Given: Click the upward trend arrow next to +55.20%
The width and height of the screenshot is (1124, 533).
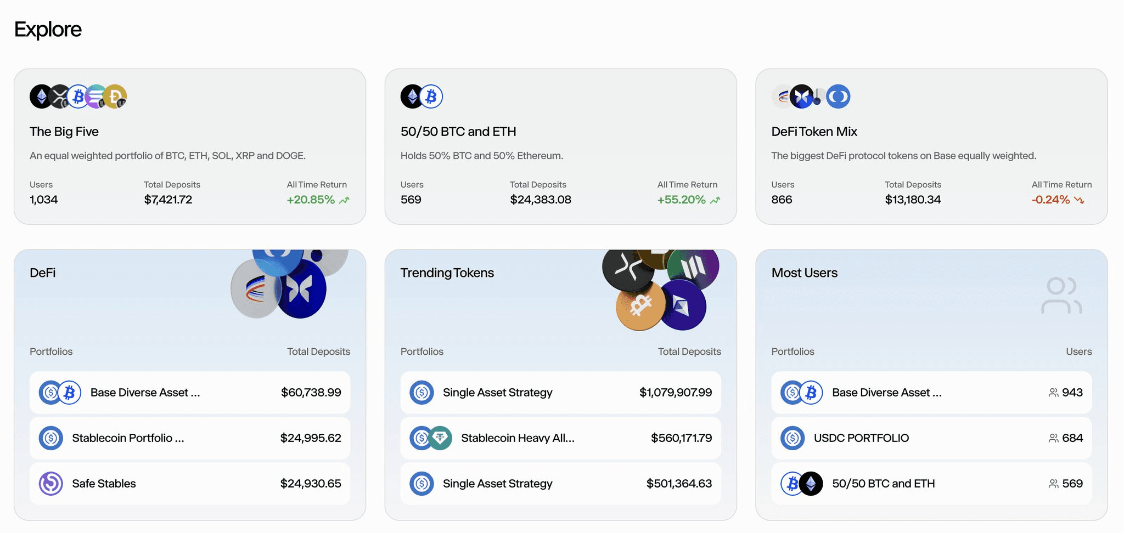Looking at the screenshot, I should (x=715, y=200).
